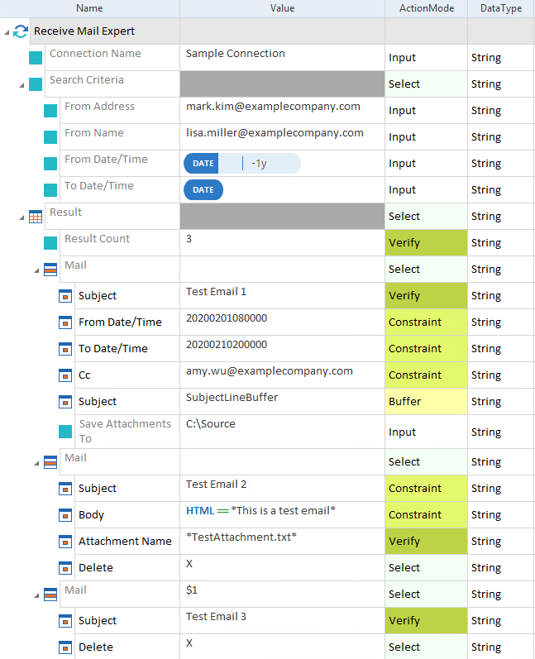Image resolution: width=535 pixels, height=659 pixels.
Task: Click the table icon next to Result
Action: (36, 217)
